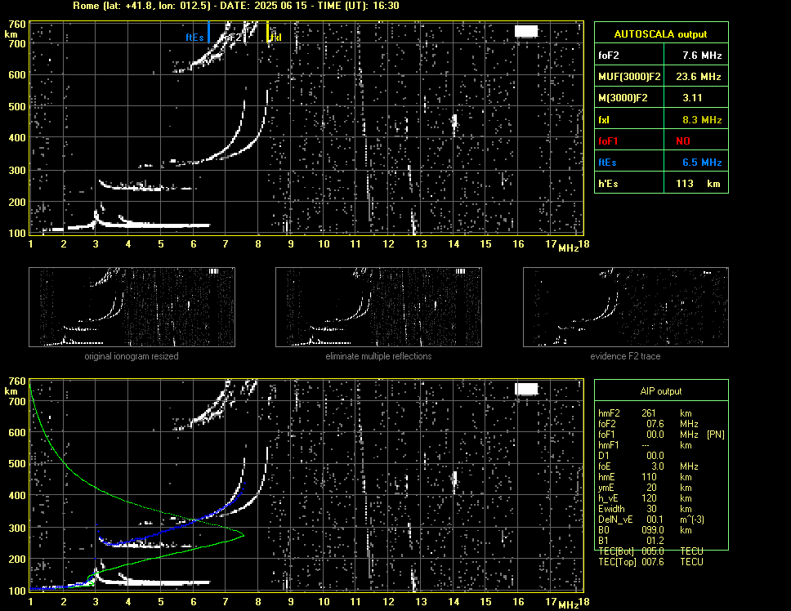Click the Ewidth '30 km' entry
The height and width of the screenshot is (611, 791).
pyautogui.click(x=645, y=509)
